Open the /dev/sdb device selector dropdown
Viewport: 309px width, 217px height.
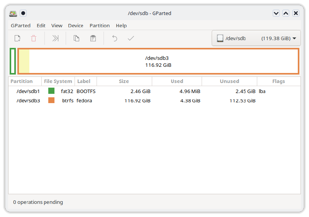[256, 38]
